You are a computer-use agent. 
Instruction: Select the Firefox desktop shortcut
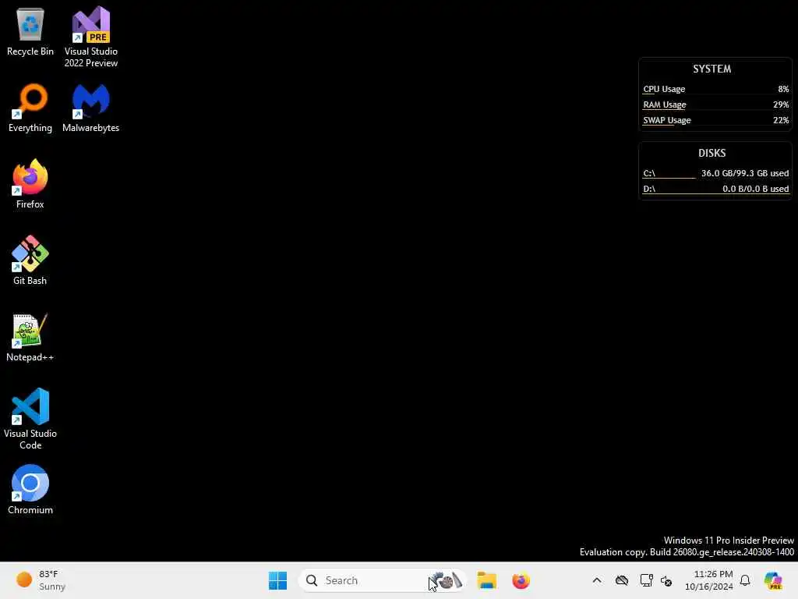30,184
